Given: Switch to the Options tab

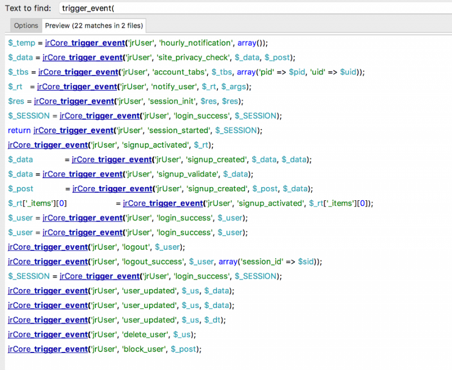Looking at the screenshot, I should 26,25.
